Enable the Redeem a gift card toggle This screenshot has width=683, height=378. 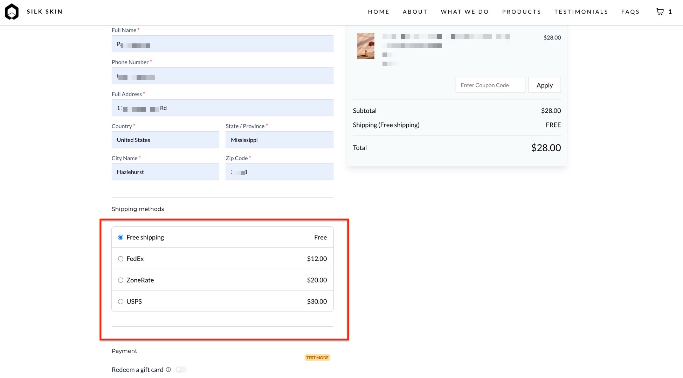click(x=181, y=370)
